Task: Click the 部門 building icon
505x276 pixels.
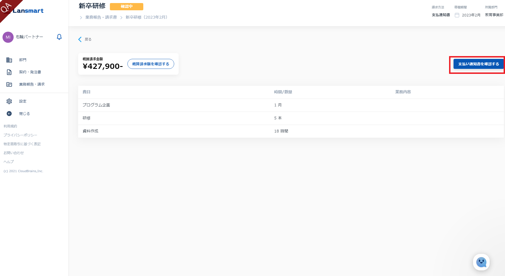Action: [9, 60]
